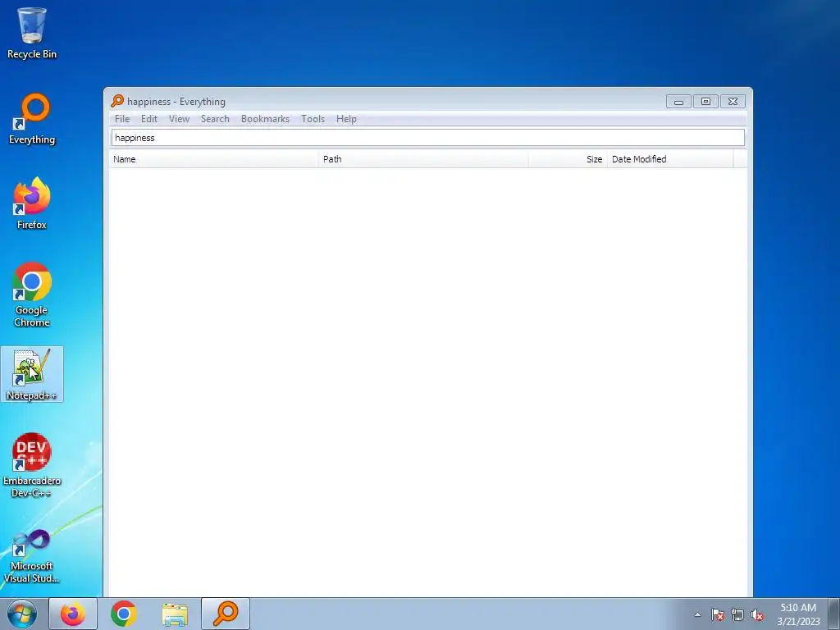This screenshot has height=630, width=840.
Task: Select the Microsoft Visual Studio desktop shortcut
Action: [x=32, y=556]
